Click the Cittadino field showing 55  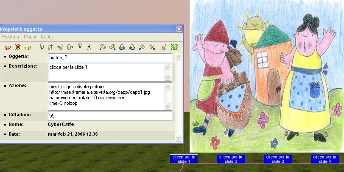point(110,116)
